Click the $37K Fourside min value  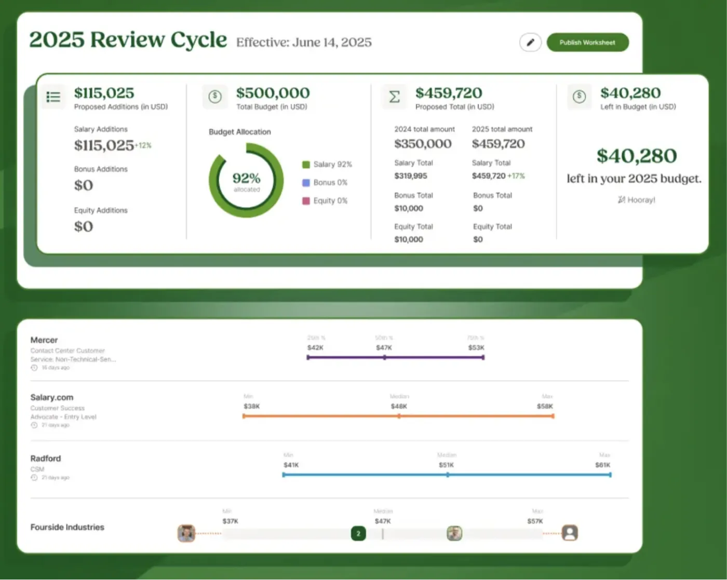[230, 521]
